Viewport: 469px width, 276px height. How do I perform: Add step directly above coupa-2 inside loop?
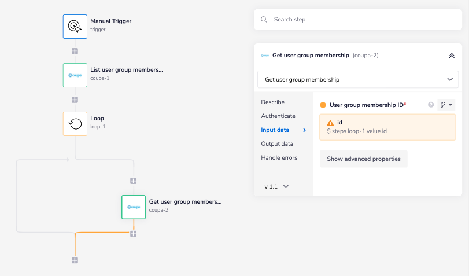[134, 181]
